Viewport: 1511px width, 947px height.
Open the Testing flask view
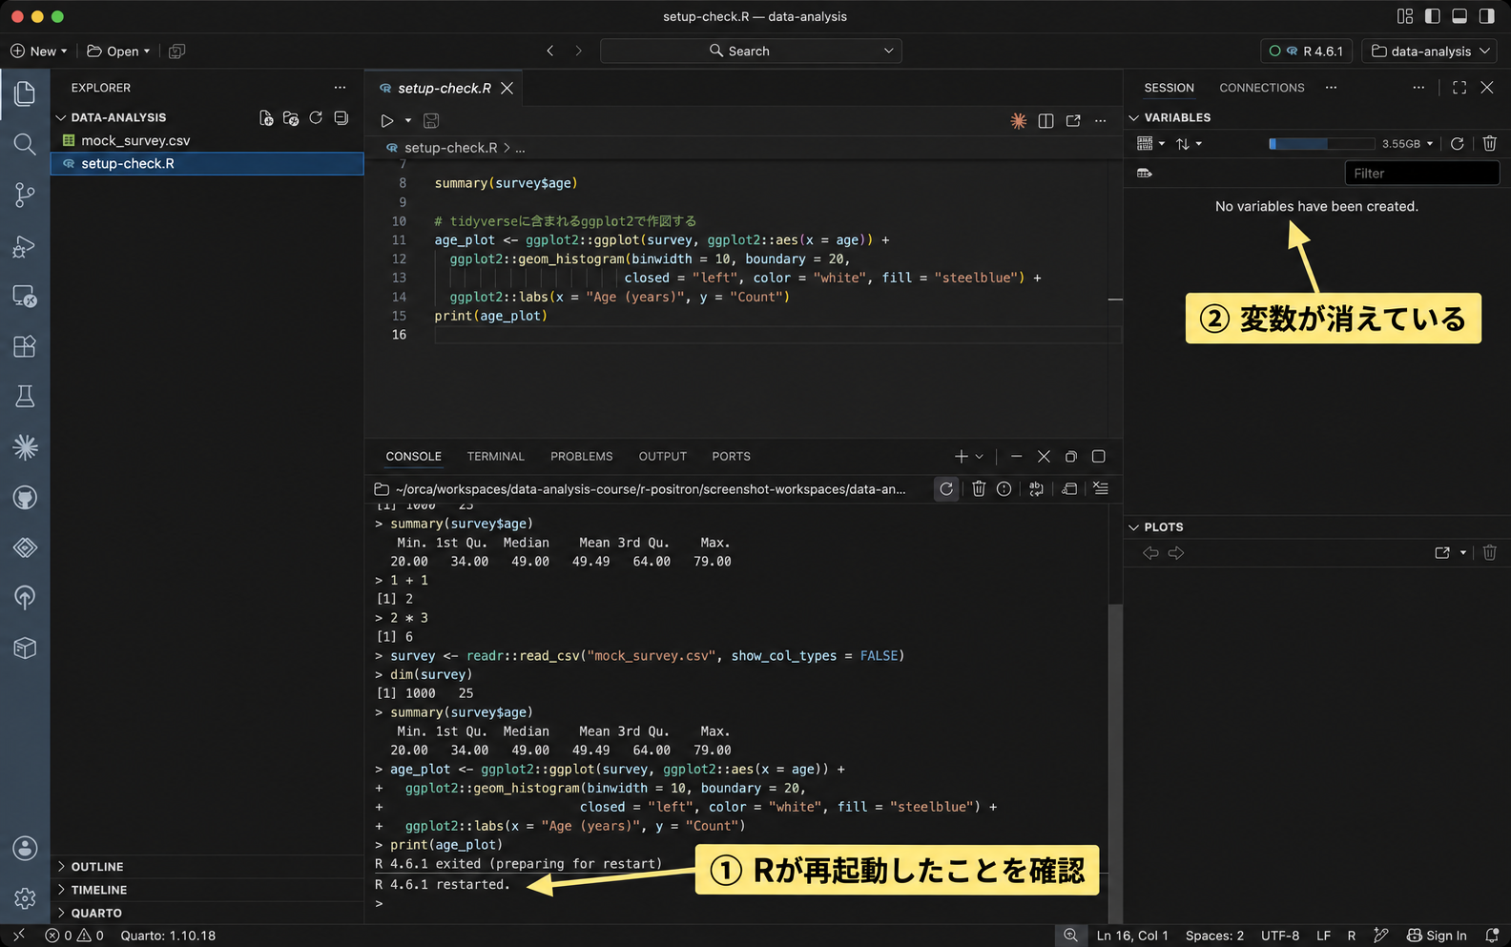[25, 396]
